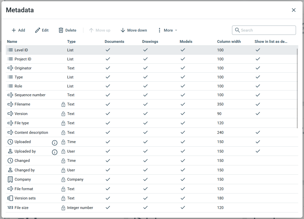The image size is (304, 219).
Task: Toggle Drawings checkmark for Originator row
Action: (145, 68)
